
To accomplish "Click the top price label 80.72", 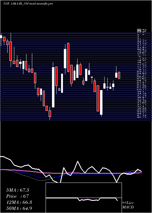I will click(x=142, y=31).
